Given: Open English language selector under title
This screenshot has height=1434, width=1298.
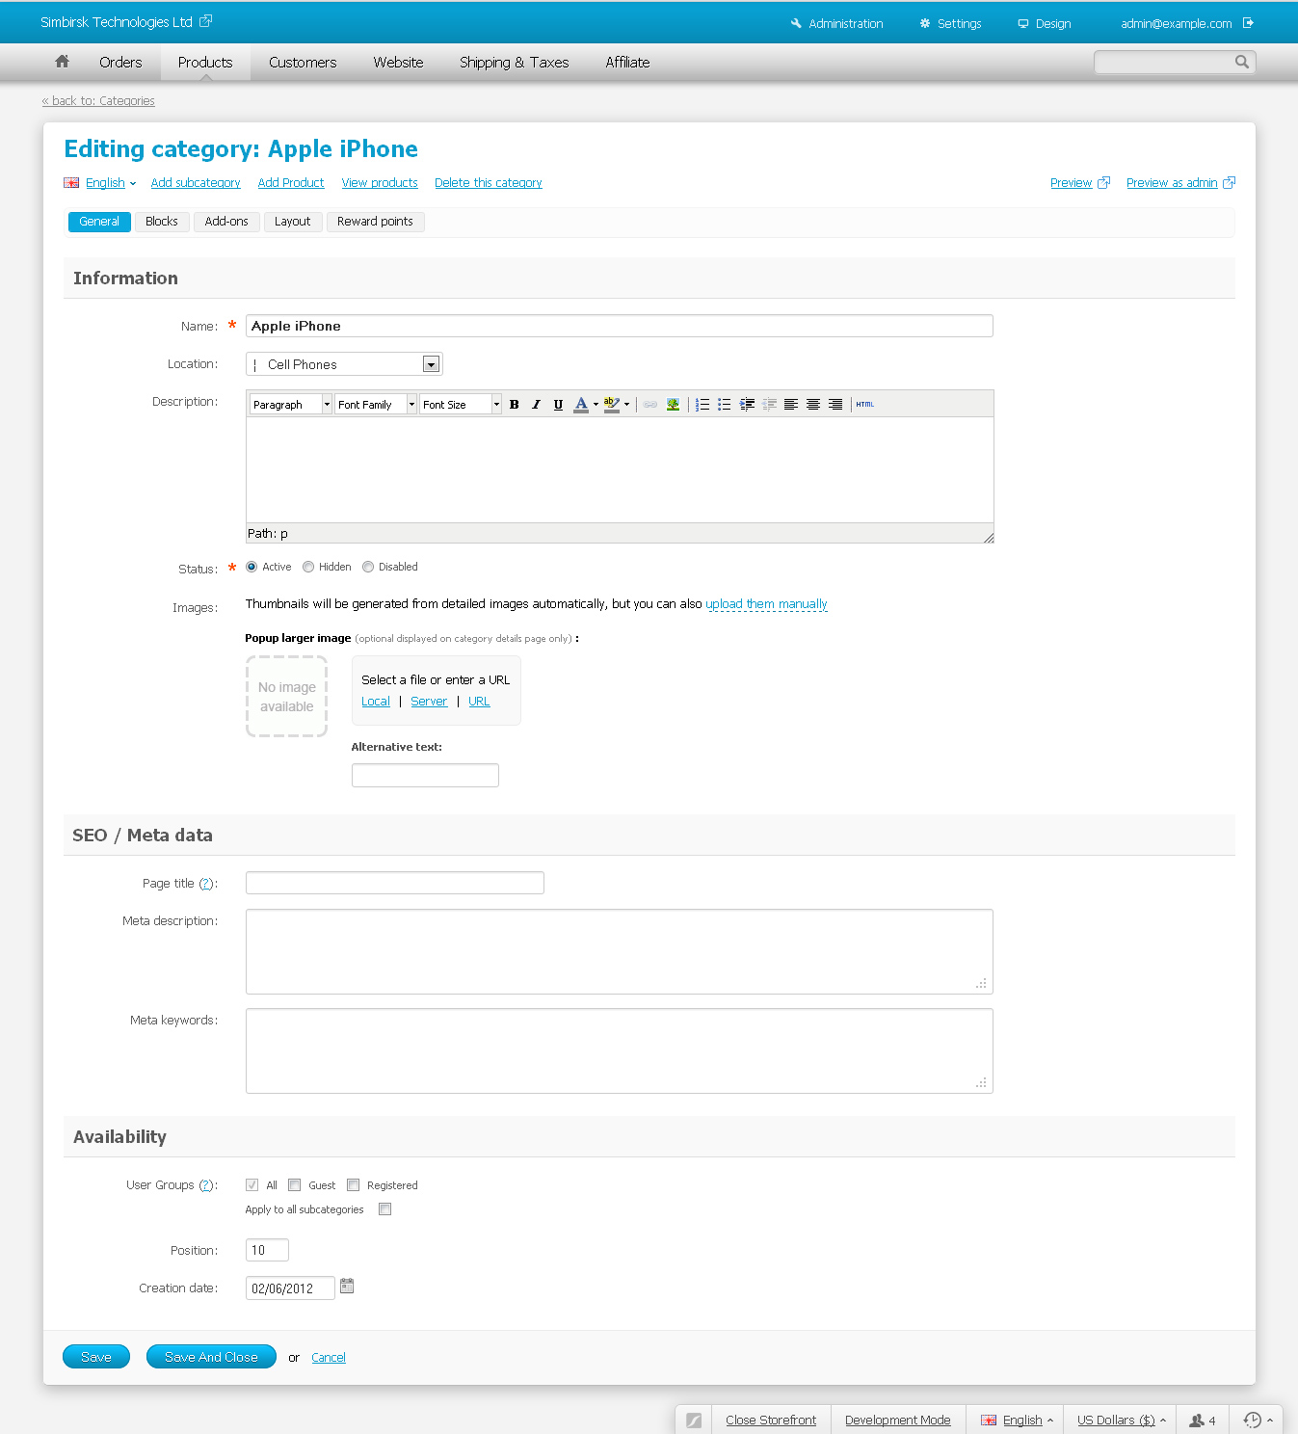Looking at the screenshot, I should point(100,183).
